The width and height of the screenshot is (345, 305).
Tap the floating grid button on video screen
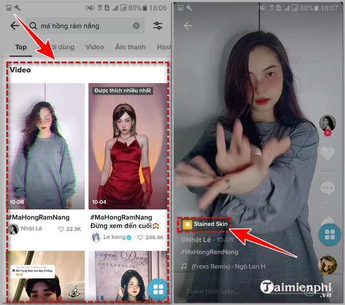pos(330,234)
